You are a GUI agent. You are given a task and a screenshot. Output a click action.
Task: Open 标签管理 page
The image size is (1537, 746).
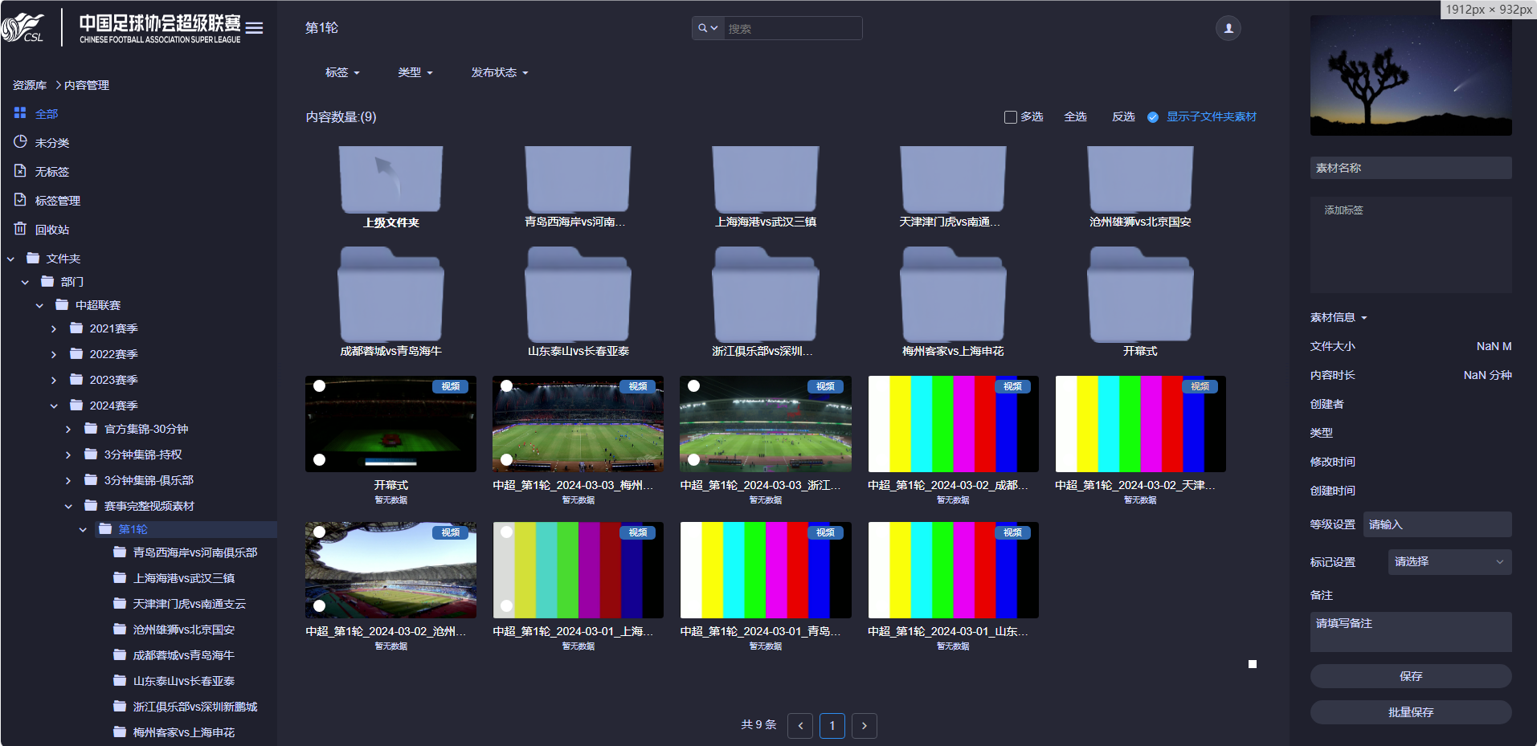[57, 200]
